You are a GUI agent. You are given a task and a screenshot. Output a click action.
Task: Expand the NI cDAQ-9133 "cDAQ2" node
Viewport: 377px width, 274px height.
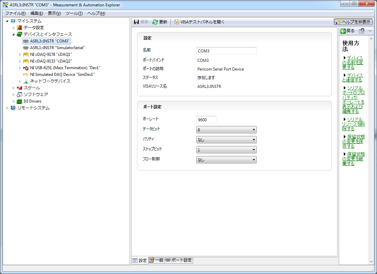(x=20, y=61)
